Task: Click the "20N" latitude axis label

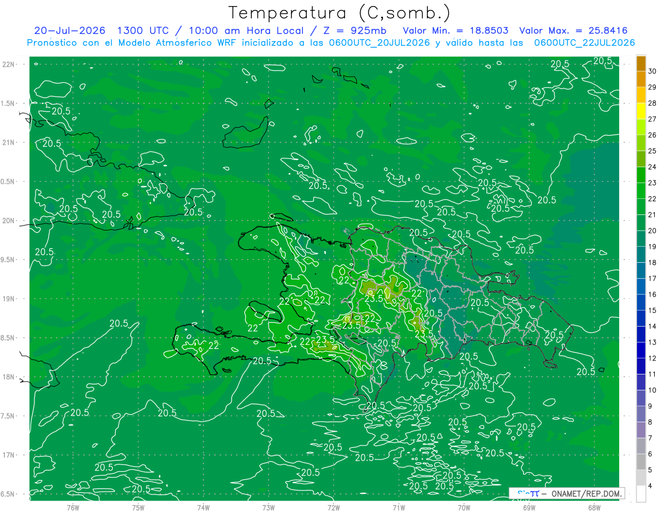Action: 8,221
